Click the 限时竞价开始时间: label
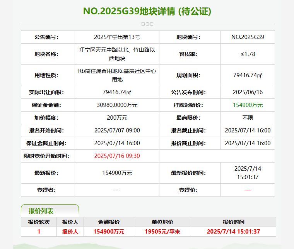This screenshot has width=294, height=249. (x=46, y=156)
